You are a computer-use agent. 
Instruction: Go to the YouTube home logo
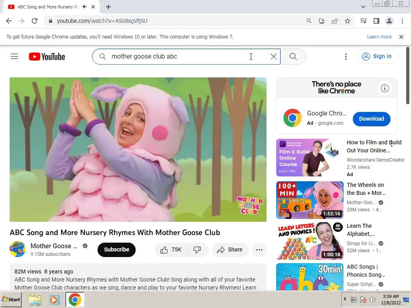click(x=47, y=57)
